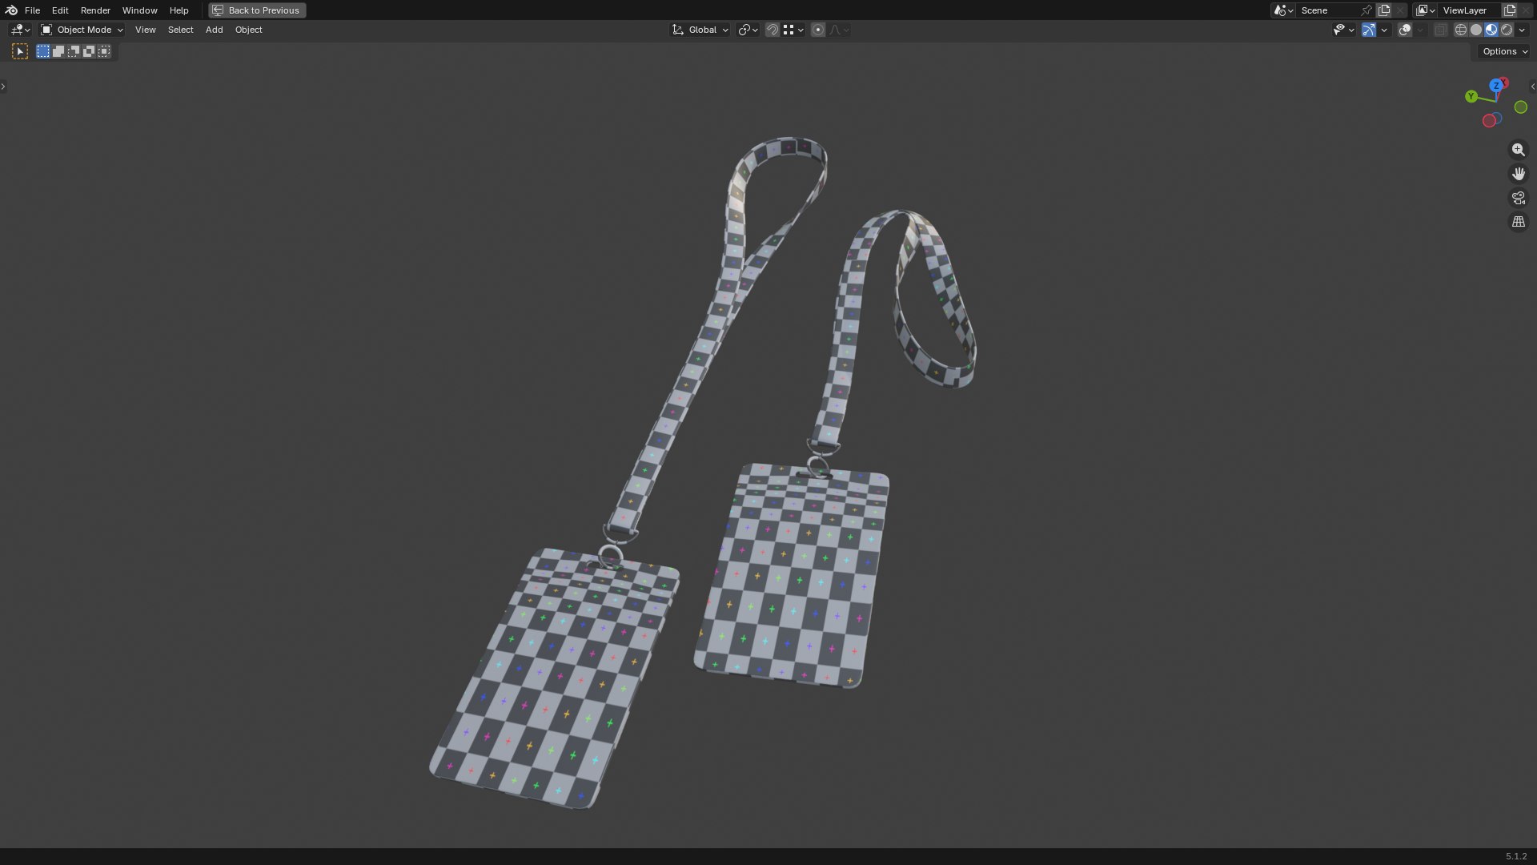Open Global transform orientation dropdown

point(700,30)
